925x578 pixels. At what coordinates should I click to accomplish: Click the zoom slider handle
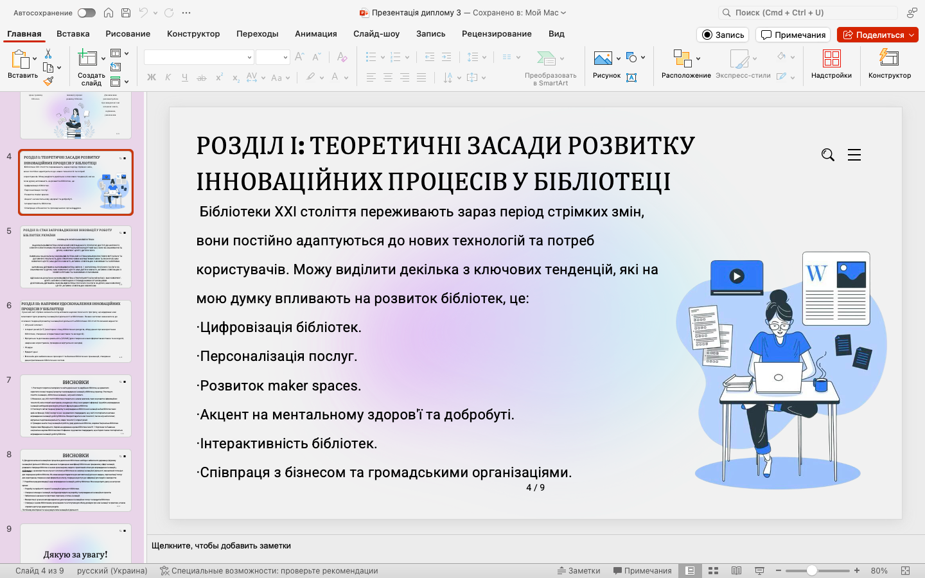tap(812, 570)
